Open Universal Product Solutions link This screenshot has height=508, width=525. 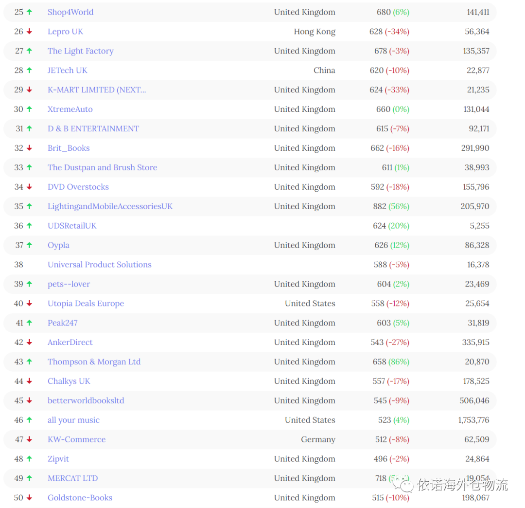100,265
